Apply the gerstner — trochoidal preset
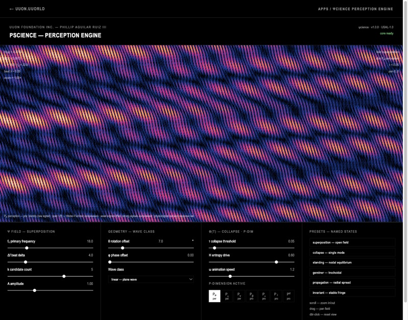 (x=352, y=273)
